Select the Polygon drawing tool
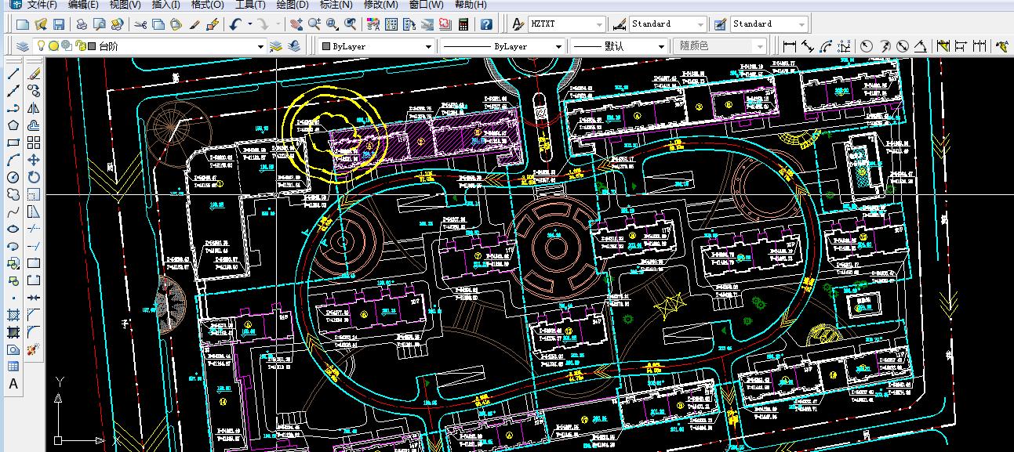This screenshot has width=1014, height=452. pos(13,125)
